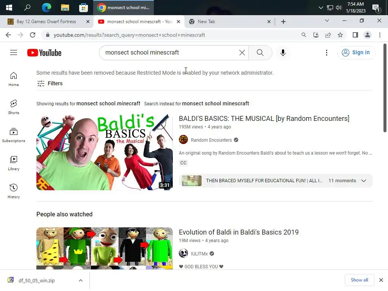Open Filters options
This screenshot has width=388, height=291.
50,83
